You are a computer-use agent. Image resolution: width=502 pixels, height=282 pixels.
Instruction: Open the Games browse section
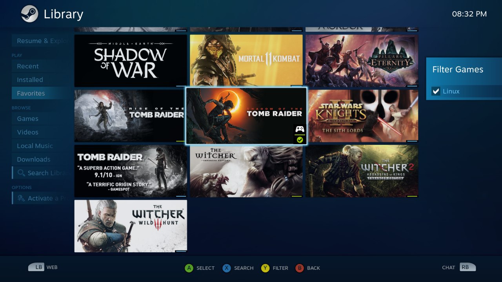(40, 119)
